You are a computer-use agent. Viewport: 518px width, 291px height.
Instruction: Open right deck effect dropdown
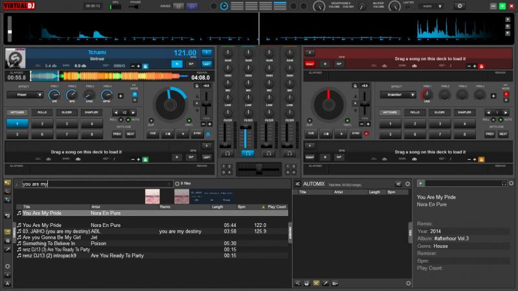[x=398, y=95]
